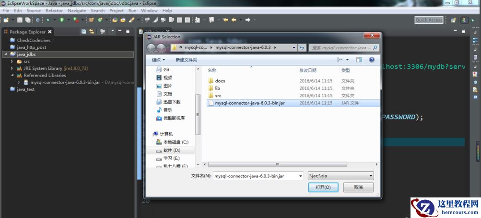Click the dialog Back navigation button
Image resolution: width=481 pixels, height=218 pixels.
coord(151,48)
